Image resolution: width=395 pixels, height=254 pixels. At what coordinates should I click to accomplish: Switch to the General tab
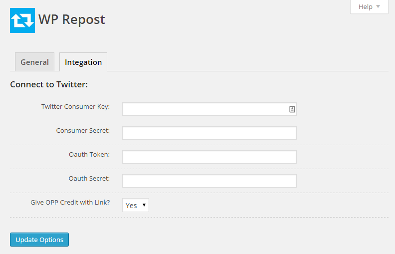34,62
